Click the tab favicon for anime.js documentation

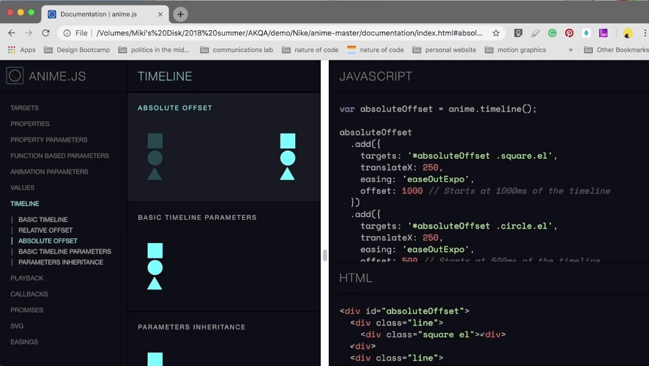52,15
